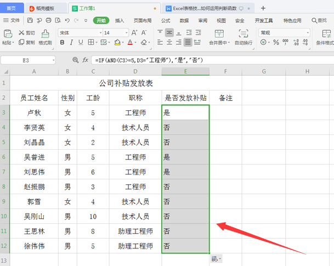Decrease font size with A- icon
This screenshot has height=266, width=334.
click(144, 32)
